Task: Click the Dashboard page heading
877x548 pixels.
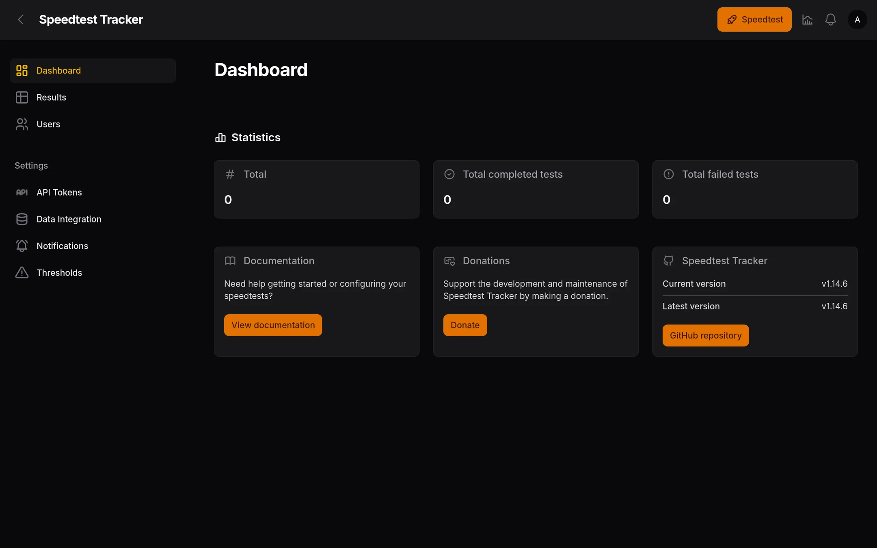Action: tap(261, 70)
